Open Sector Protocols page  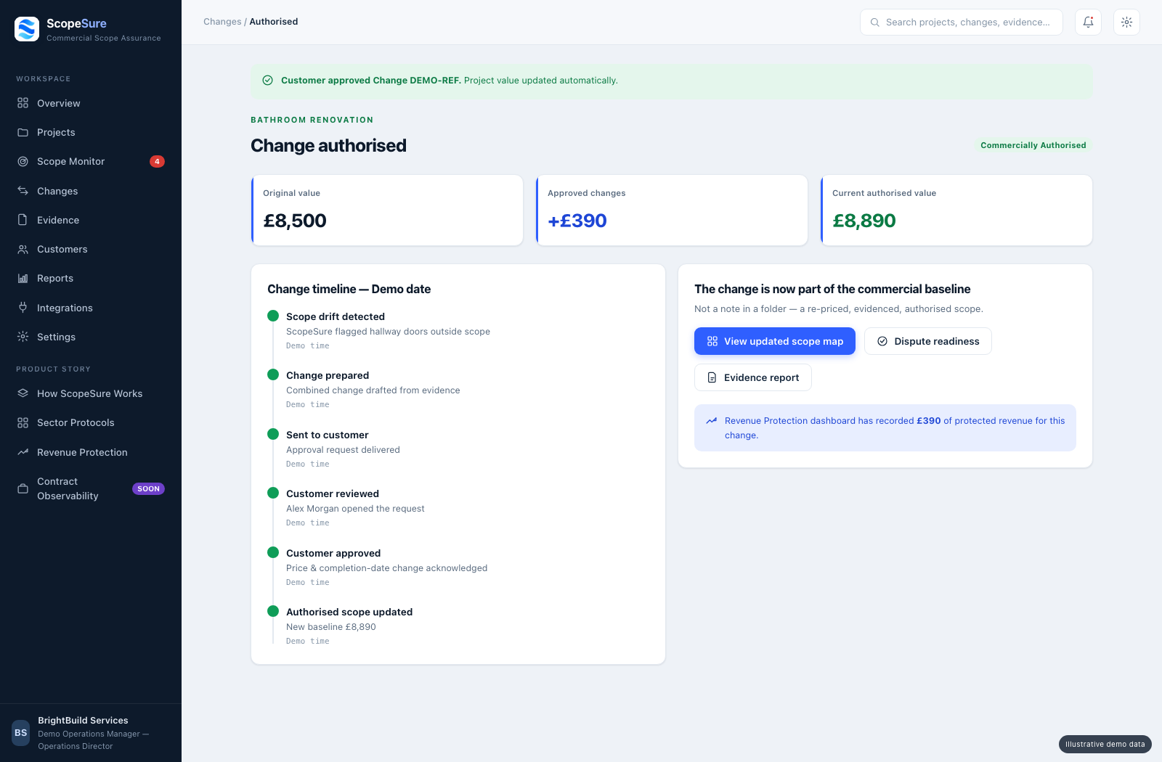coord(91,422)
